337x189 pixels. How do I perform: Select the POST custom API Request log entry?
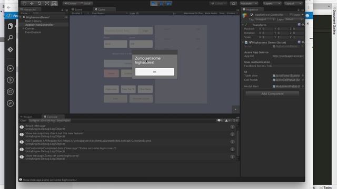(x=128, y=142)
